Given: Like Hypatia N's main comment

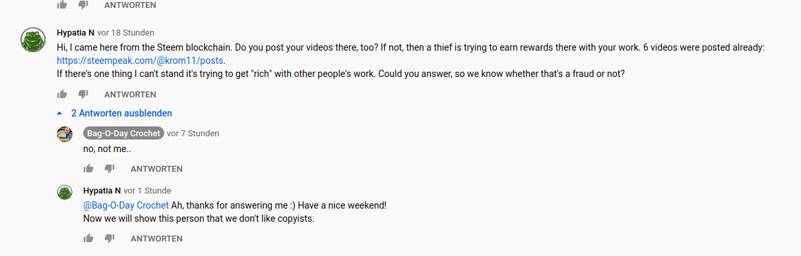Looking at the screenshot, I should coord(62,94).
